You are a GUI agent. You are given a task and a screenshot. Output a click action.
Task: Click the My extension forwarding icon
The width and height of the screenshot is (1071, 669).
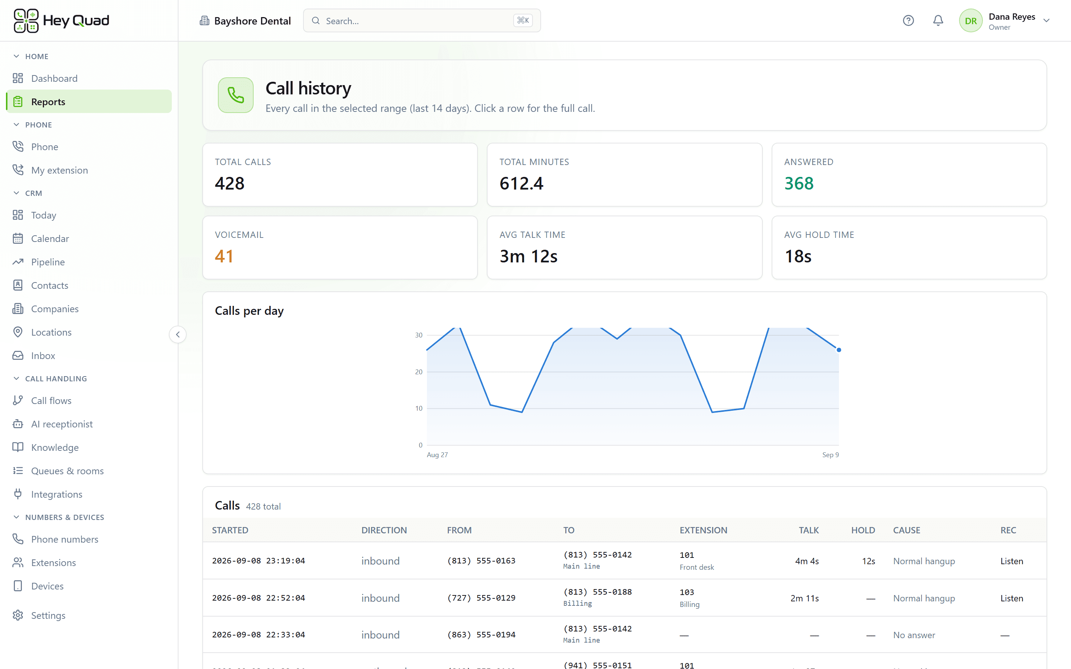point(18,169)
